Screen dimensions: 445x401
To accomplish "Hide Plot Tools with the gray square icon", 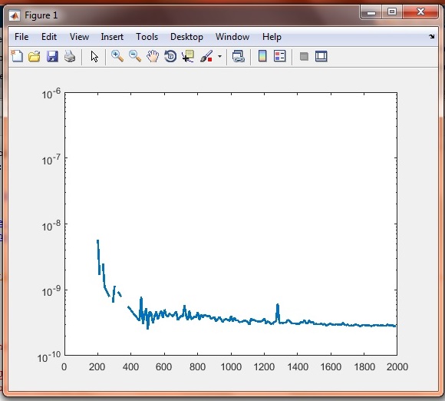I will (304, 56).
